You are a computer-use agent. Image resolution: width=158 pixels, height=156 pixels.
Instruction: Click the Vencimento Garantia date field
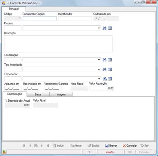tap(53, 88)
